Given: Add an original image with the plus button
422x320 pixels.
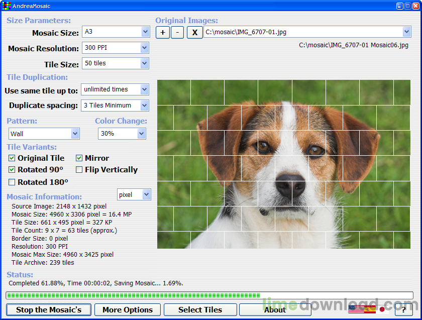Looking at the screenshot, I should point(163,33).
